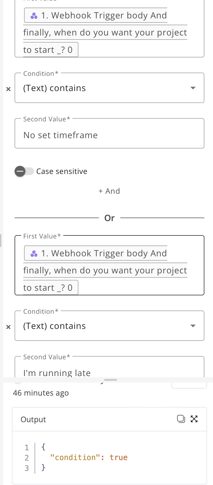Remove first condition with x icon
The image size is (213, 485).
click(x=8, y=89)
